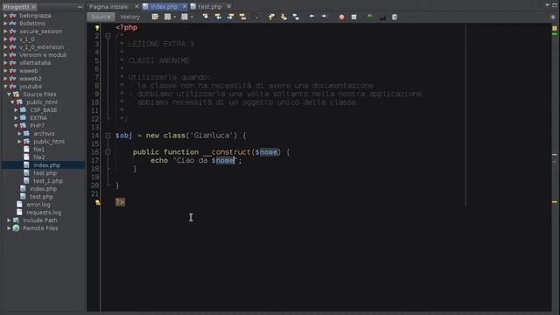Click the yellow warning marker on top of the error stripe
Viewport: 560px width, 315px height.
(554, 28)
